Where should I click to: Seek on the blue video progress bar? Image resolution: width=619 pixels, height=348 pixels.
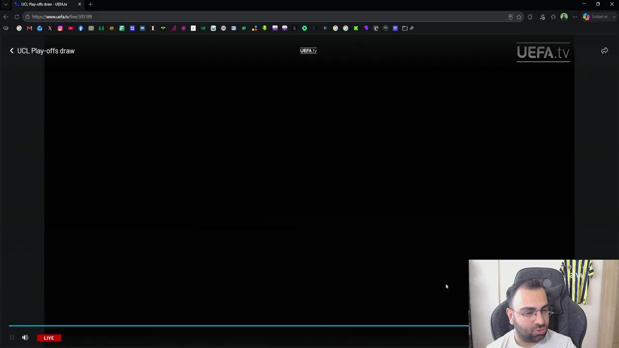click(x=239, y=326)
